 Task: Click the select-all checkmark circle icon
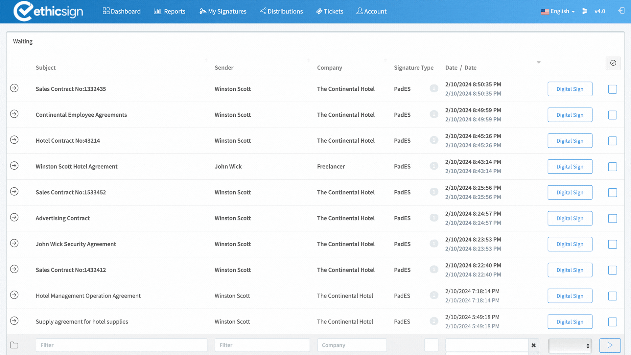coord(613,63)
